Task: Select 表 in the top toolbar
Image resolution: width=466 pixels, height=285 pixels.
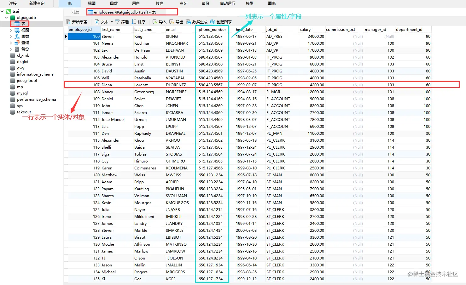Action: [x=70, y=3]
